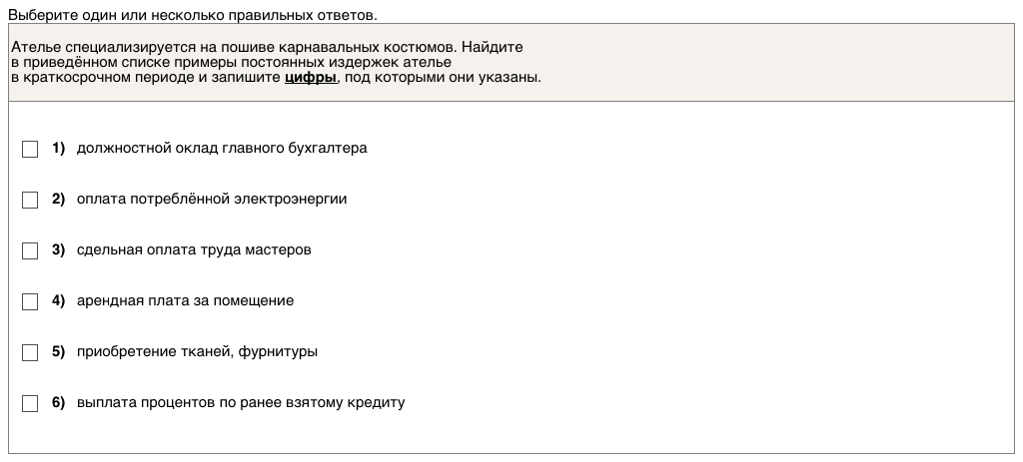The height and width of the screenshot is (462, 1023).
Task: Mark the checkbox for option 5
Action: click(x=30, y=352)
